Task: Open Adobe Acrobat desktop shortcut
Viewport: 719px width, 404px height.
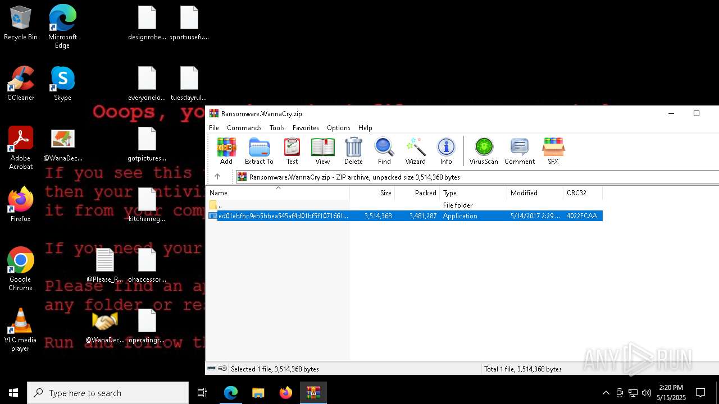Action: (x=21, y=148)
